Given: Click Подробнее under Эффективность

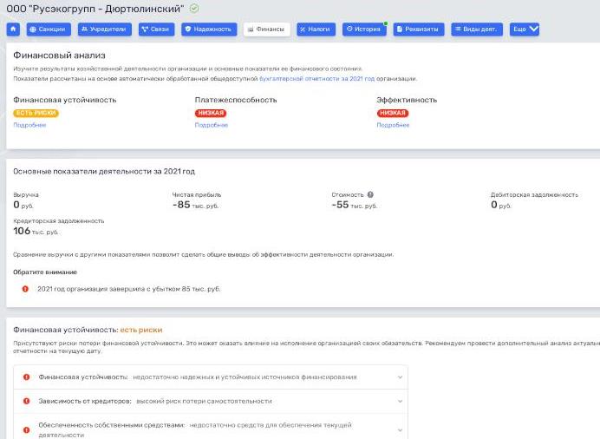Looking at the screenshot, I should 393,125.
